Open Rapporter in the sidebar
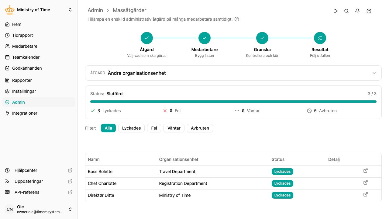 39,80
